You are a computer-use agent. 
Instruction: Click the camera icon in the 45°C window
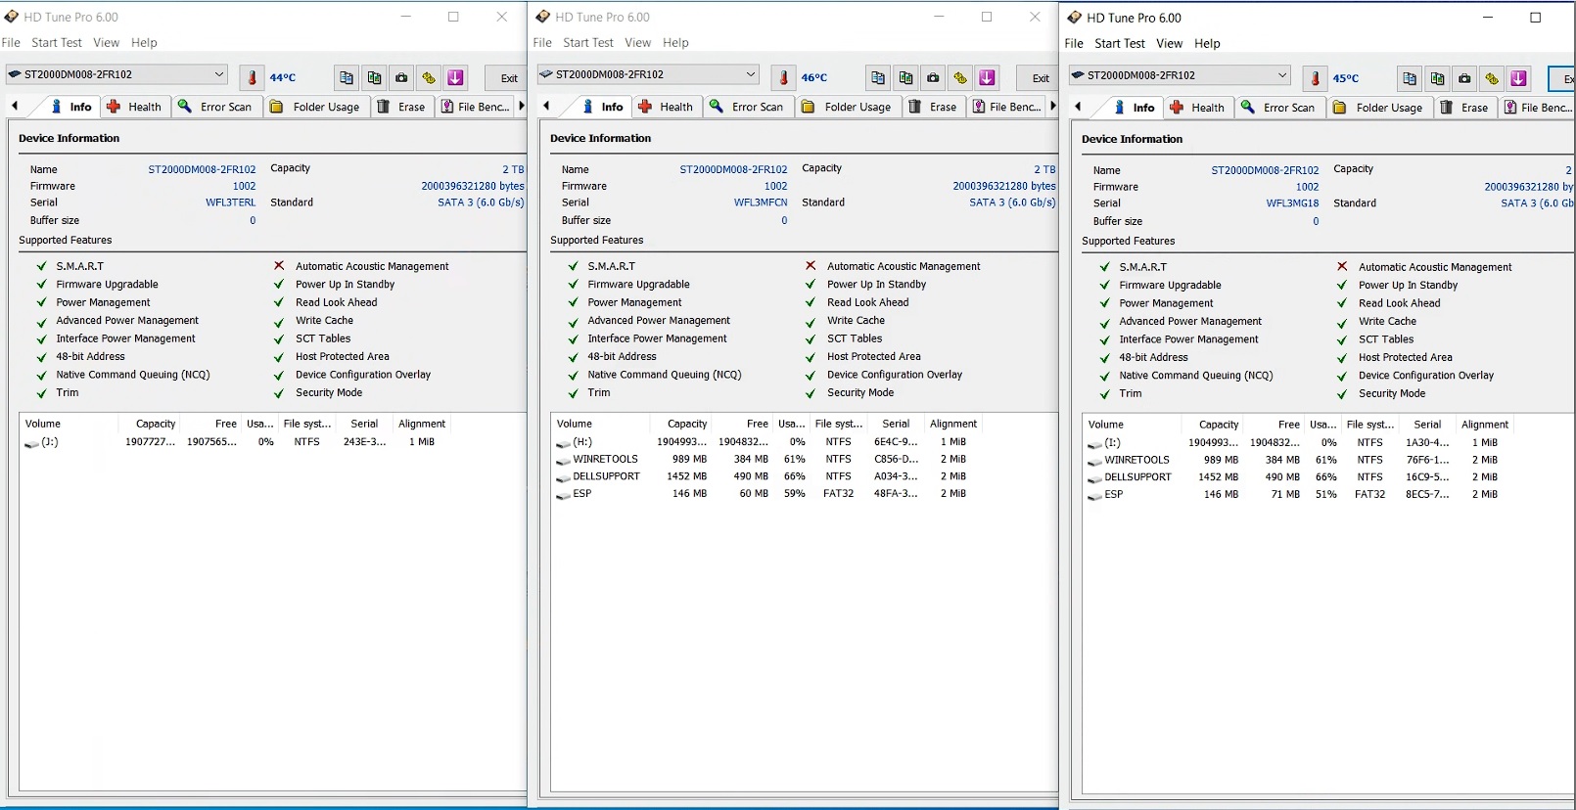tap(1464, 78)
